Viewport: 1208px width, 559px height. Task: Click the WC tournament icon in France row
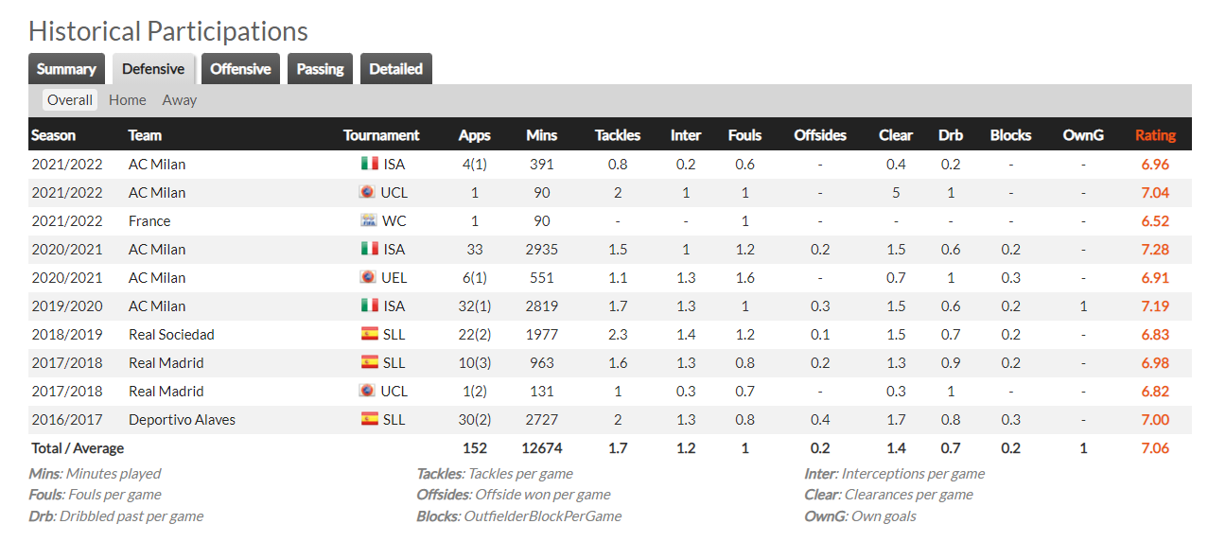coord(369,220)
